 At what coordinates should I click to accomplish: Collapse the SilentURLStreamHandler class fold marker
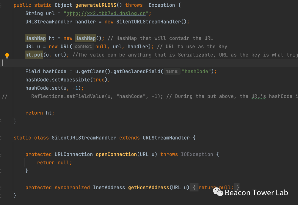(x=1, y=138)
